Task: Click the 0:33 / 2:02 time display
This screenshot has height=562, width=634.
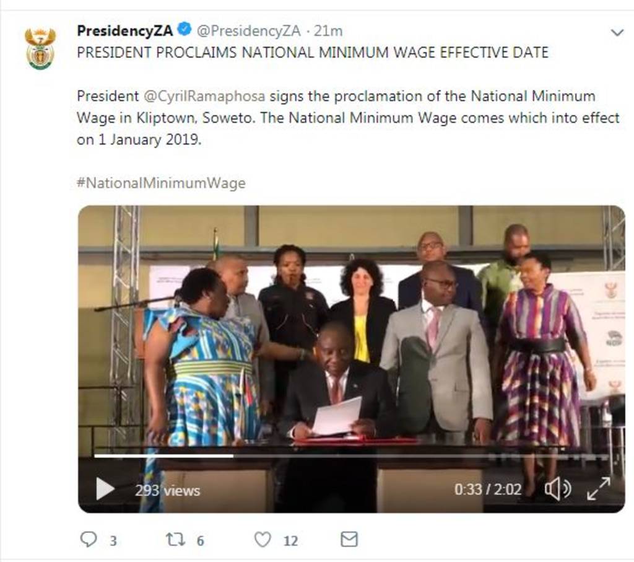Action: click(x=488, y=490)
